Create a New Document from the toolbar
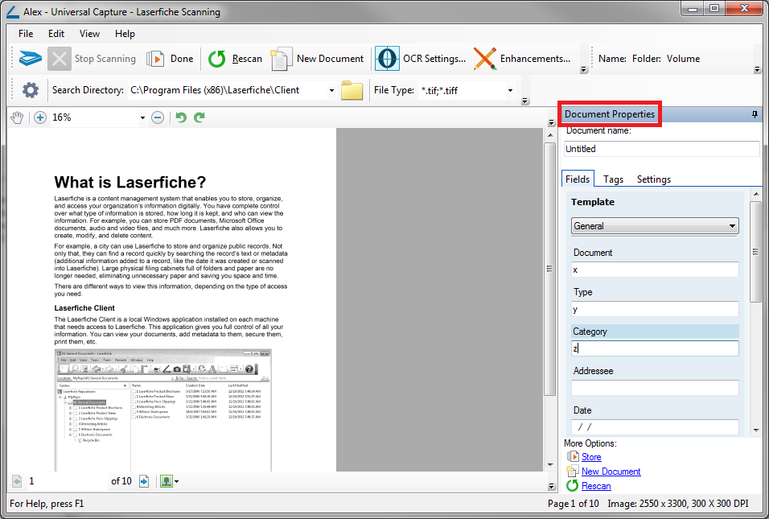Image resolution: width=769 pixels, height=519 pixels. [x=317, y=59]
